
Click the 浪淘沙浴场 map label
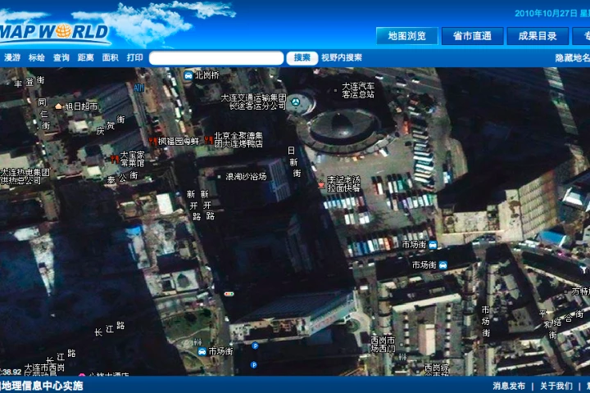[246, 176]
